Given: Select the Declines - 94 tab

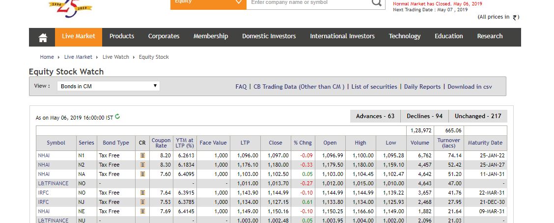Looking at the screenshot, I should point(424,116).
